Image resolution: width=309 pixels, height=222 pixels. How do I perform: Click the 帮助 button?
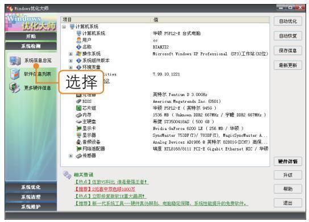pyautogui.click(x=288, y=189)
